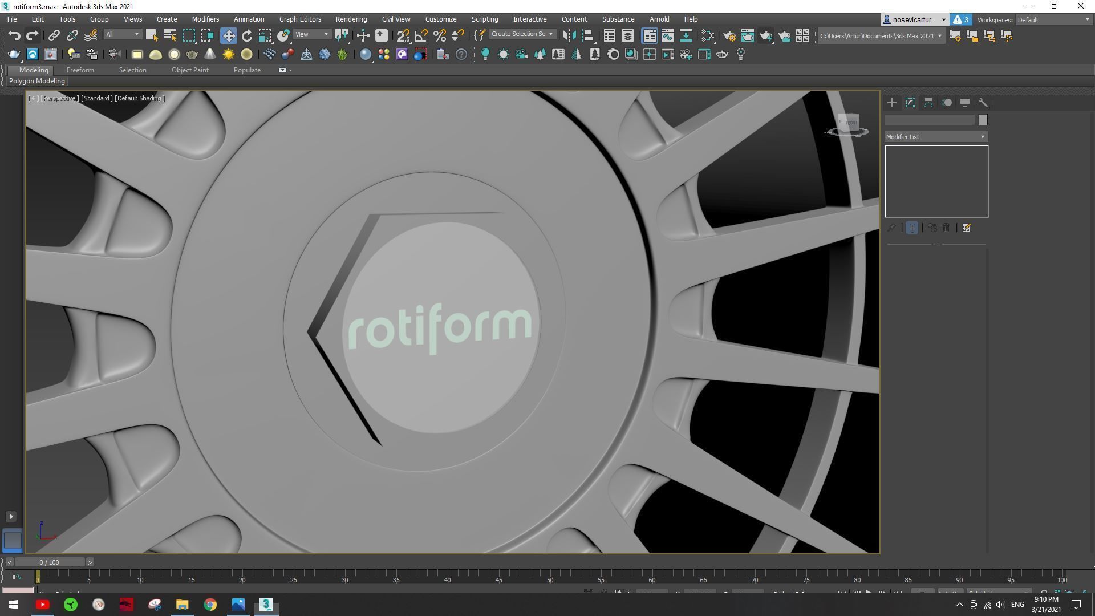The width and height of the screenshot is (1095, 616).
Task: Toggle Angle Snap
Action: [421, 35]
